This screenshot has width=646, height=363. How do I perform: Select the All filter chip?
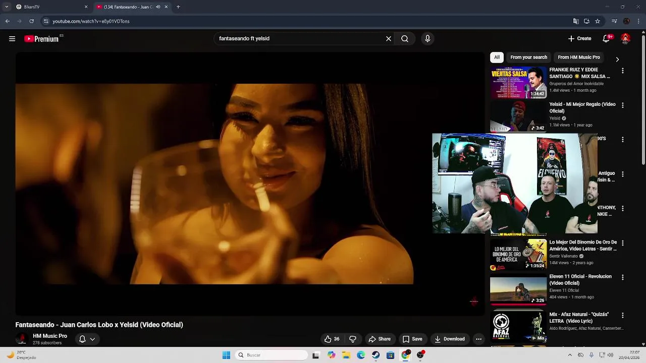tap(497, 57)
